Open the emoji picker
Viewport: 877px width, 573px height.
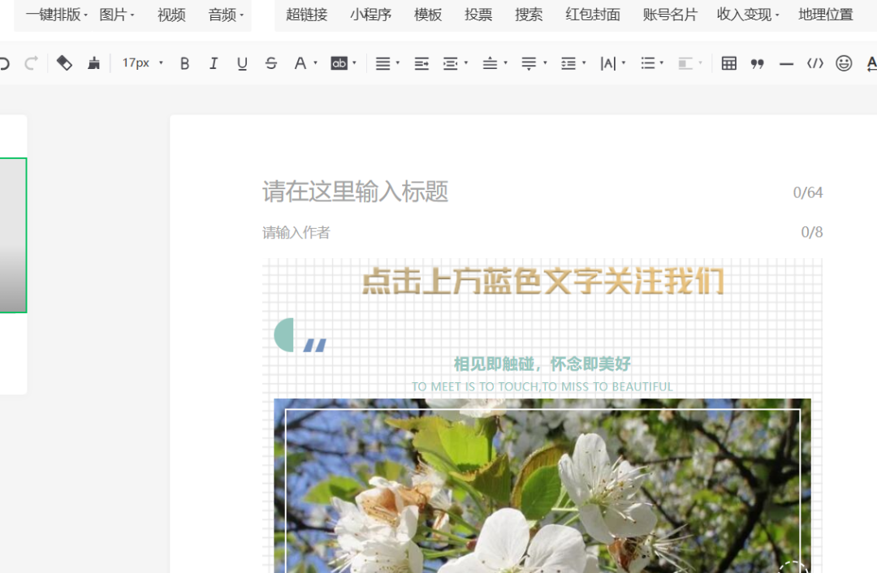[x=844, y=63]
